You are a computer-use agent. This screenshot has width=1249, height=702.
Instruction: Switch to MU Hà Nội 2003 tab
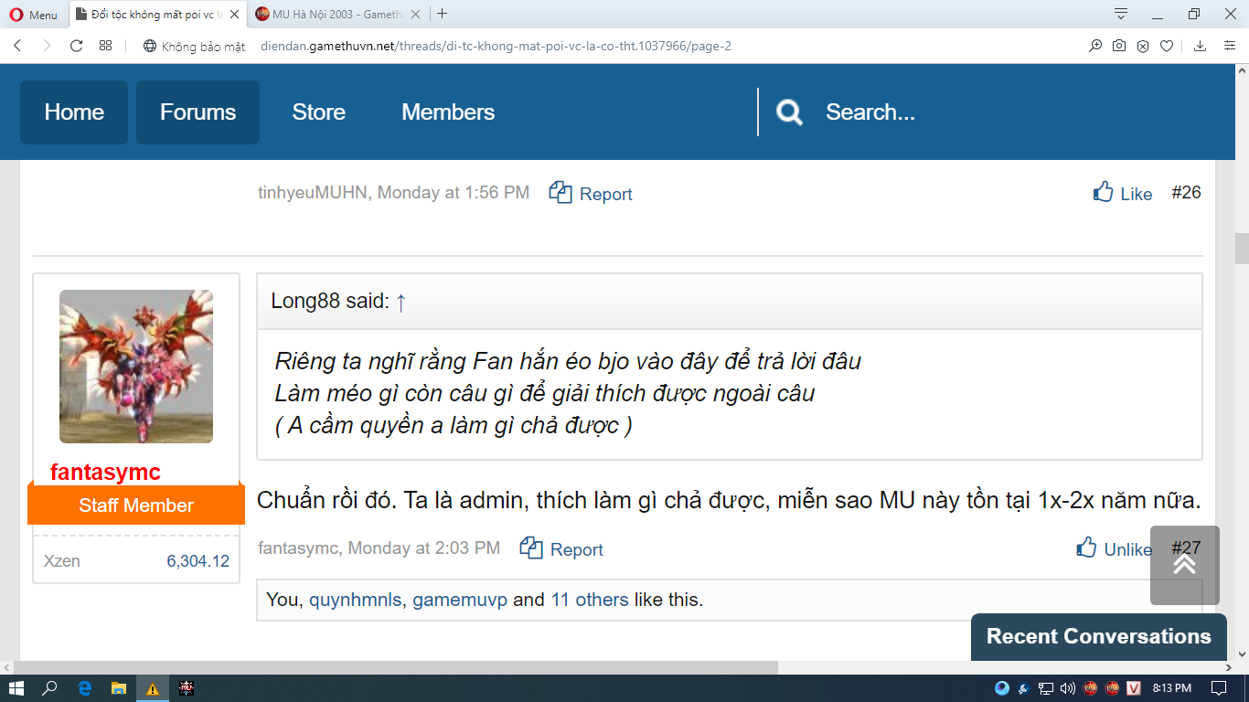tap(338, 15)
